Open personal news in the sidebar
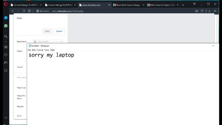 pyautogui.click(x=6, y=62)
